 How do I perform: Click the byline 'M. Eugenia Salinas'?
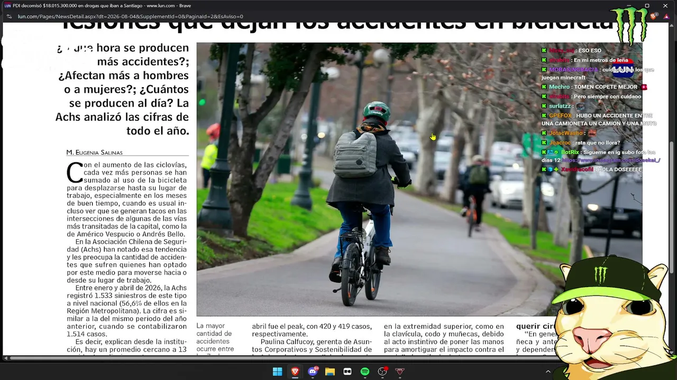94,153
